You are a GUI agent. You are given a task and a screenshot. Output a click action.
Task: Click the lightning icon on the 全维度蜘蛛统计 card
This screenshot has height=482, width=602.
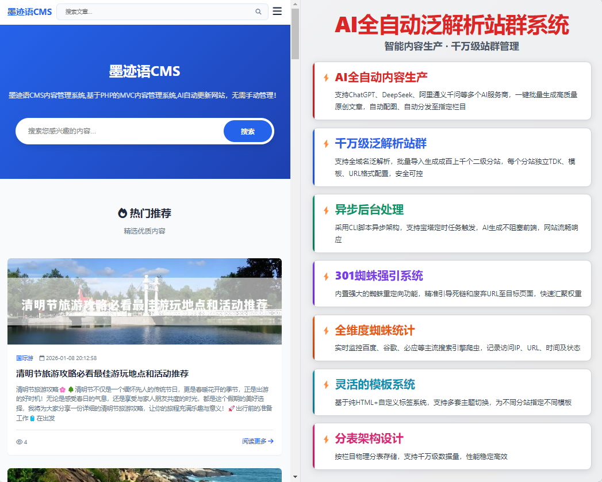pos(326,331)
